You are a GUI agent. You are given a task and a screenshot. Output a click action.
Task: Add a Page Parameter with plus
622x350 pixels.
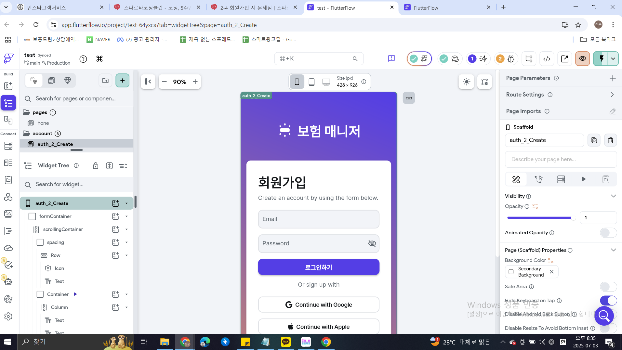[613, 78]
